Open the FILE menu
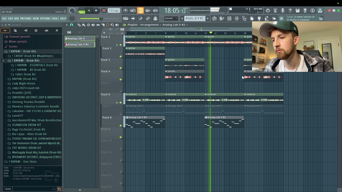342x192 pixels. (4, 19)
